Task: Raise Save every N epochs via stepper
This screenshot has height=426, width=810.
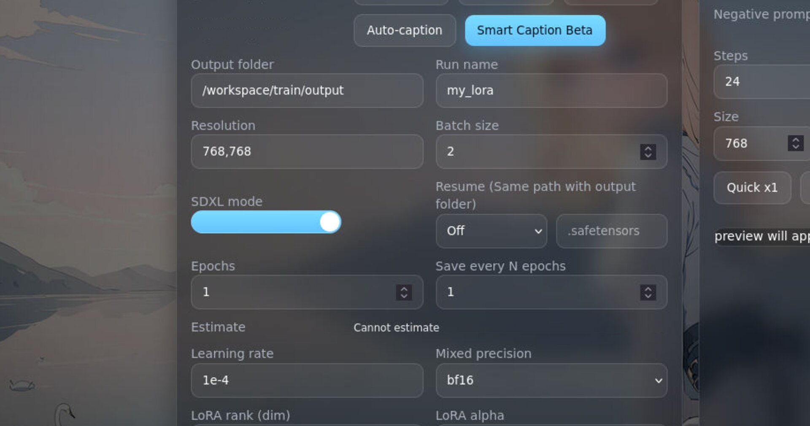Action: (648, 292)
